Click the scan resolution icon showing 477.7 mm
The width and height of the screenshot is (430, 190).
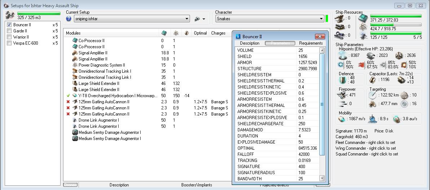point(373,104)
